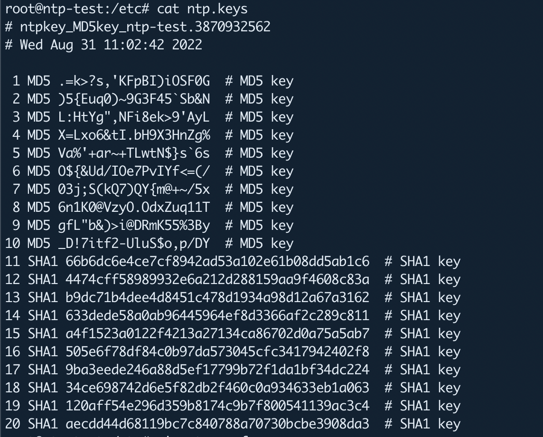Click the MD5 key starting with )5{Euq0)
This screenshot has height=437, width=543.
click(x=134, y=99)
